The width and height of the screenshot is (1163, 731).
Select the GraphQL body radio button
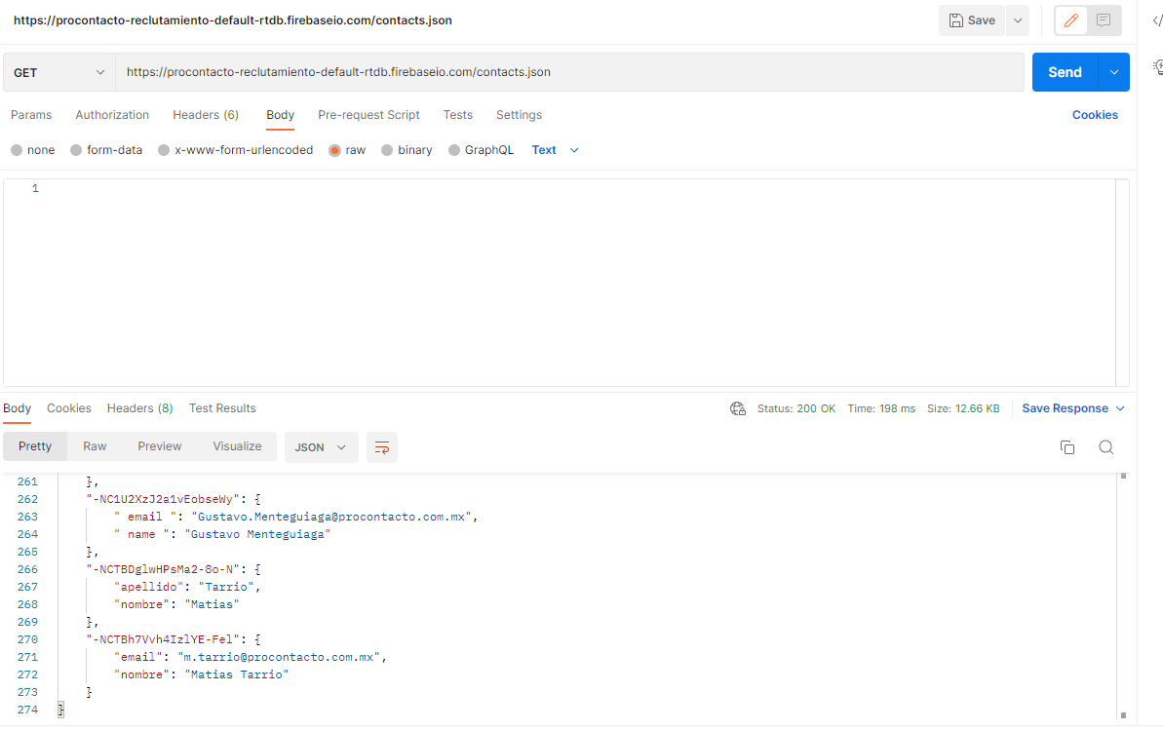pos(454,150)
